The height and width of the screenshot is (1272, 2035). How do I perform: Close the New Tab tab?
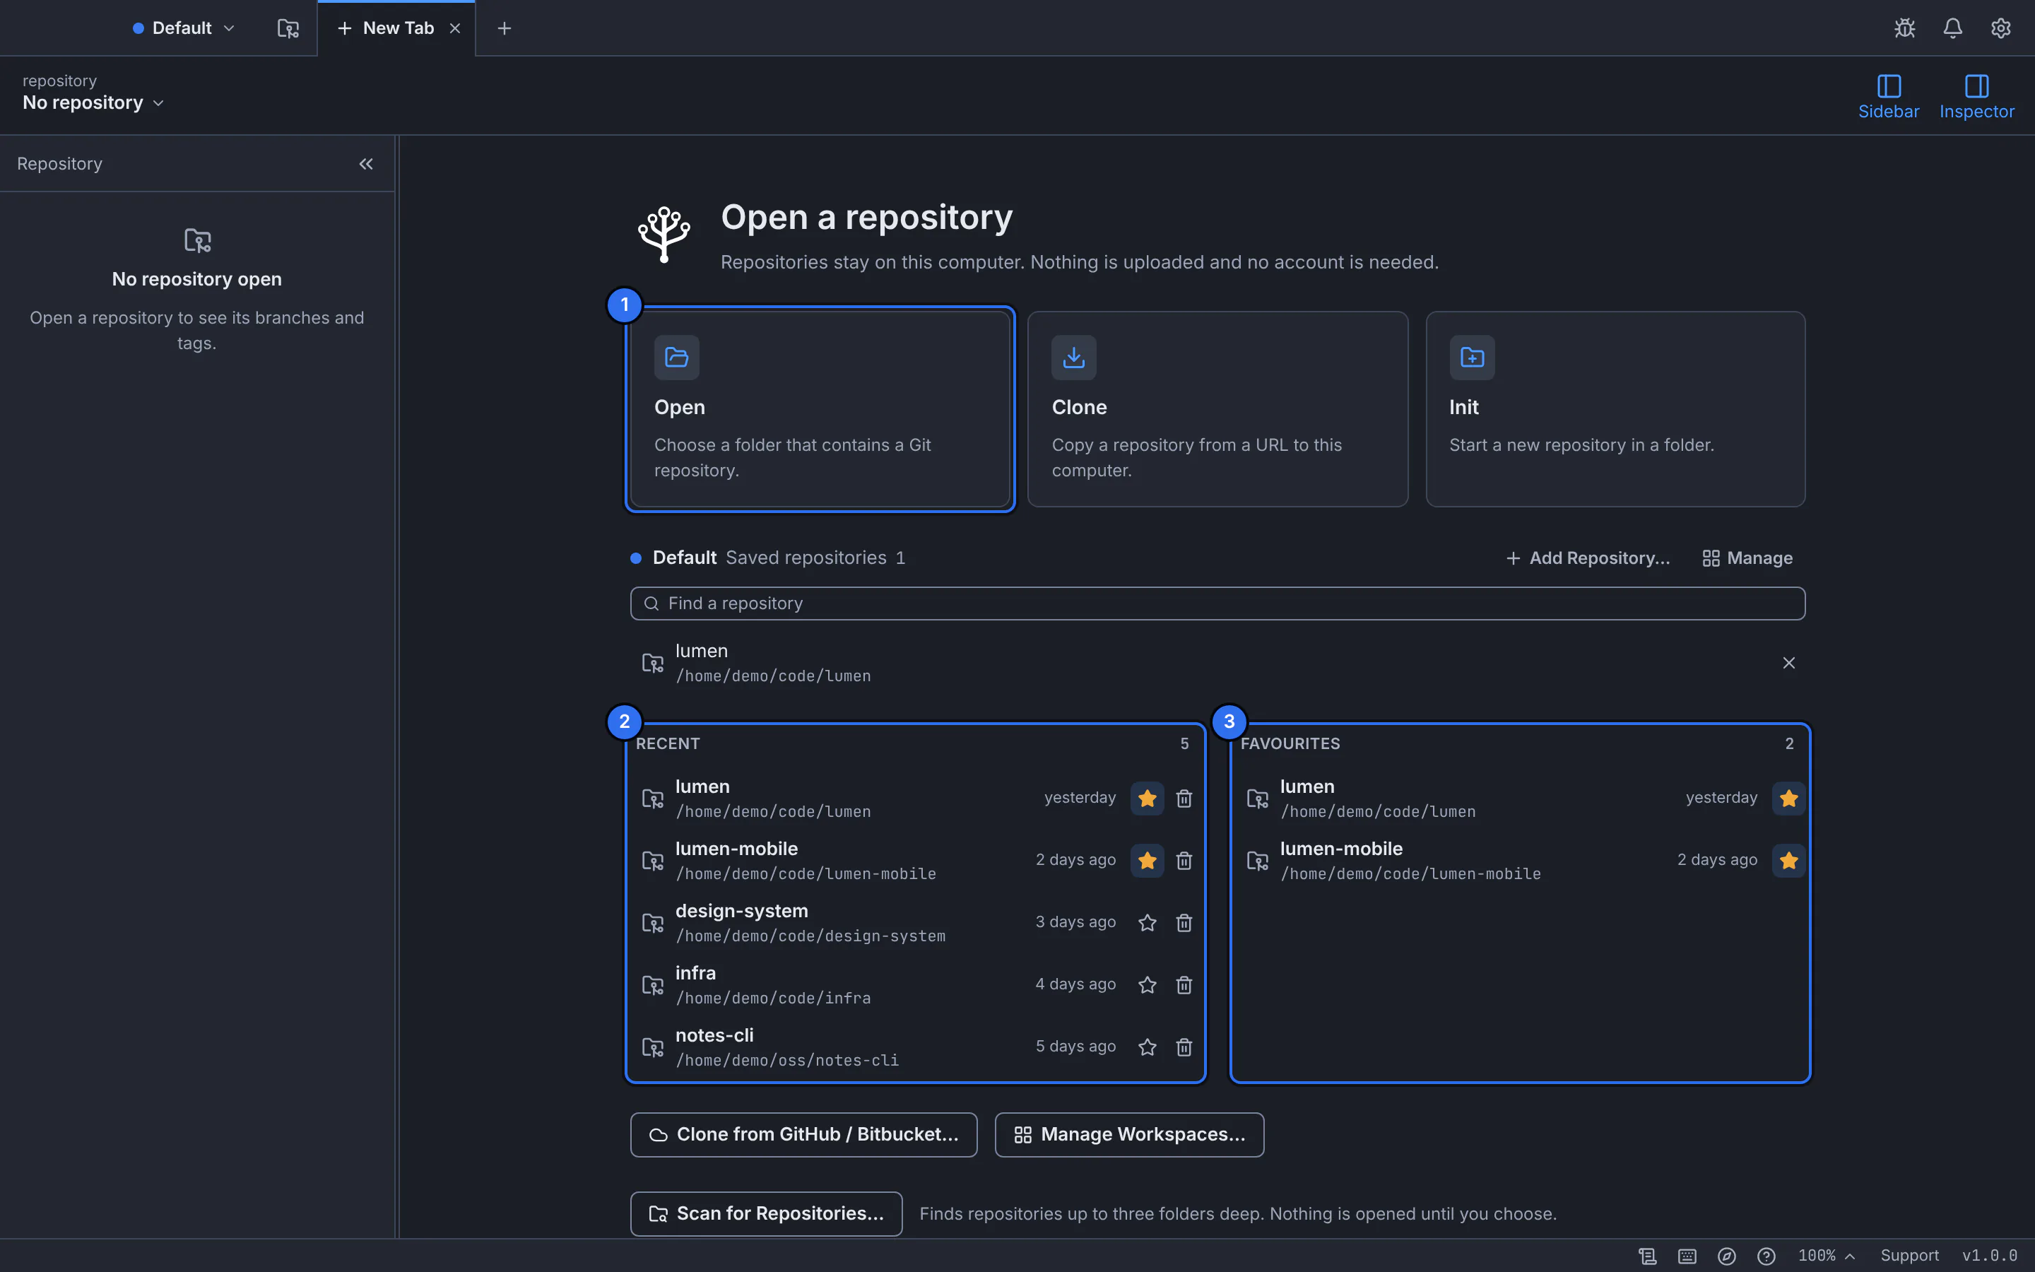pyautogui.click(x=455, y=28)
